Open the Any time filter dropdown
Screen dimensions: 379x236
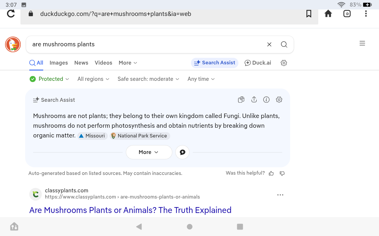[201, 79]
